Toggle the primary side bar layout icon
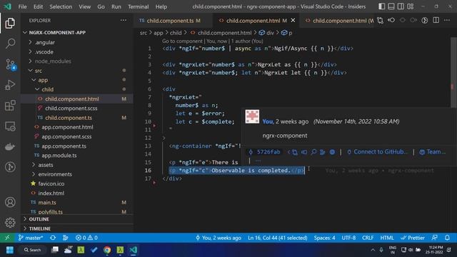This screenshot has height=257, width=457. click(x=381, y=6)
